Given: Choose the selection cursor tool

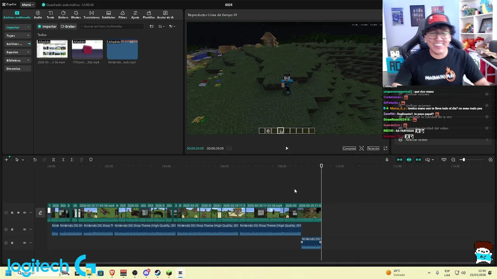Looking at the screenshot, I should (x=17, y=160).
